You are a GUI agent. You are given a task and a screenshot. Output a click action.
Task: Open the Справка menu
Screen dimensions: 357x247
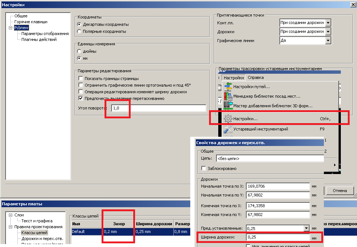point(256,77)
